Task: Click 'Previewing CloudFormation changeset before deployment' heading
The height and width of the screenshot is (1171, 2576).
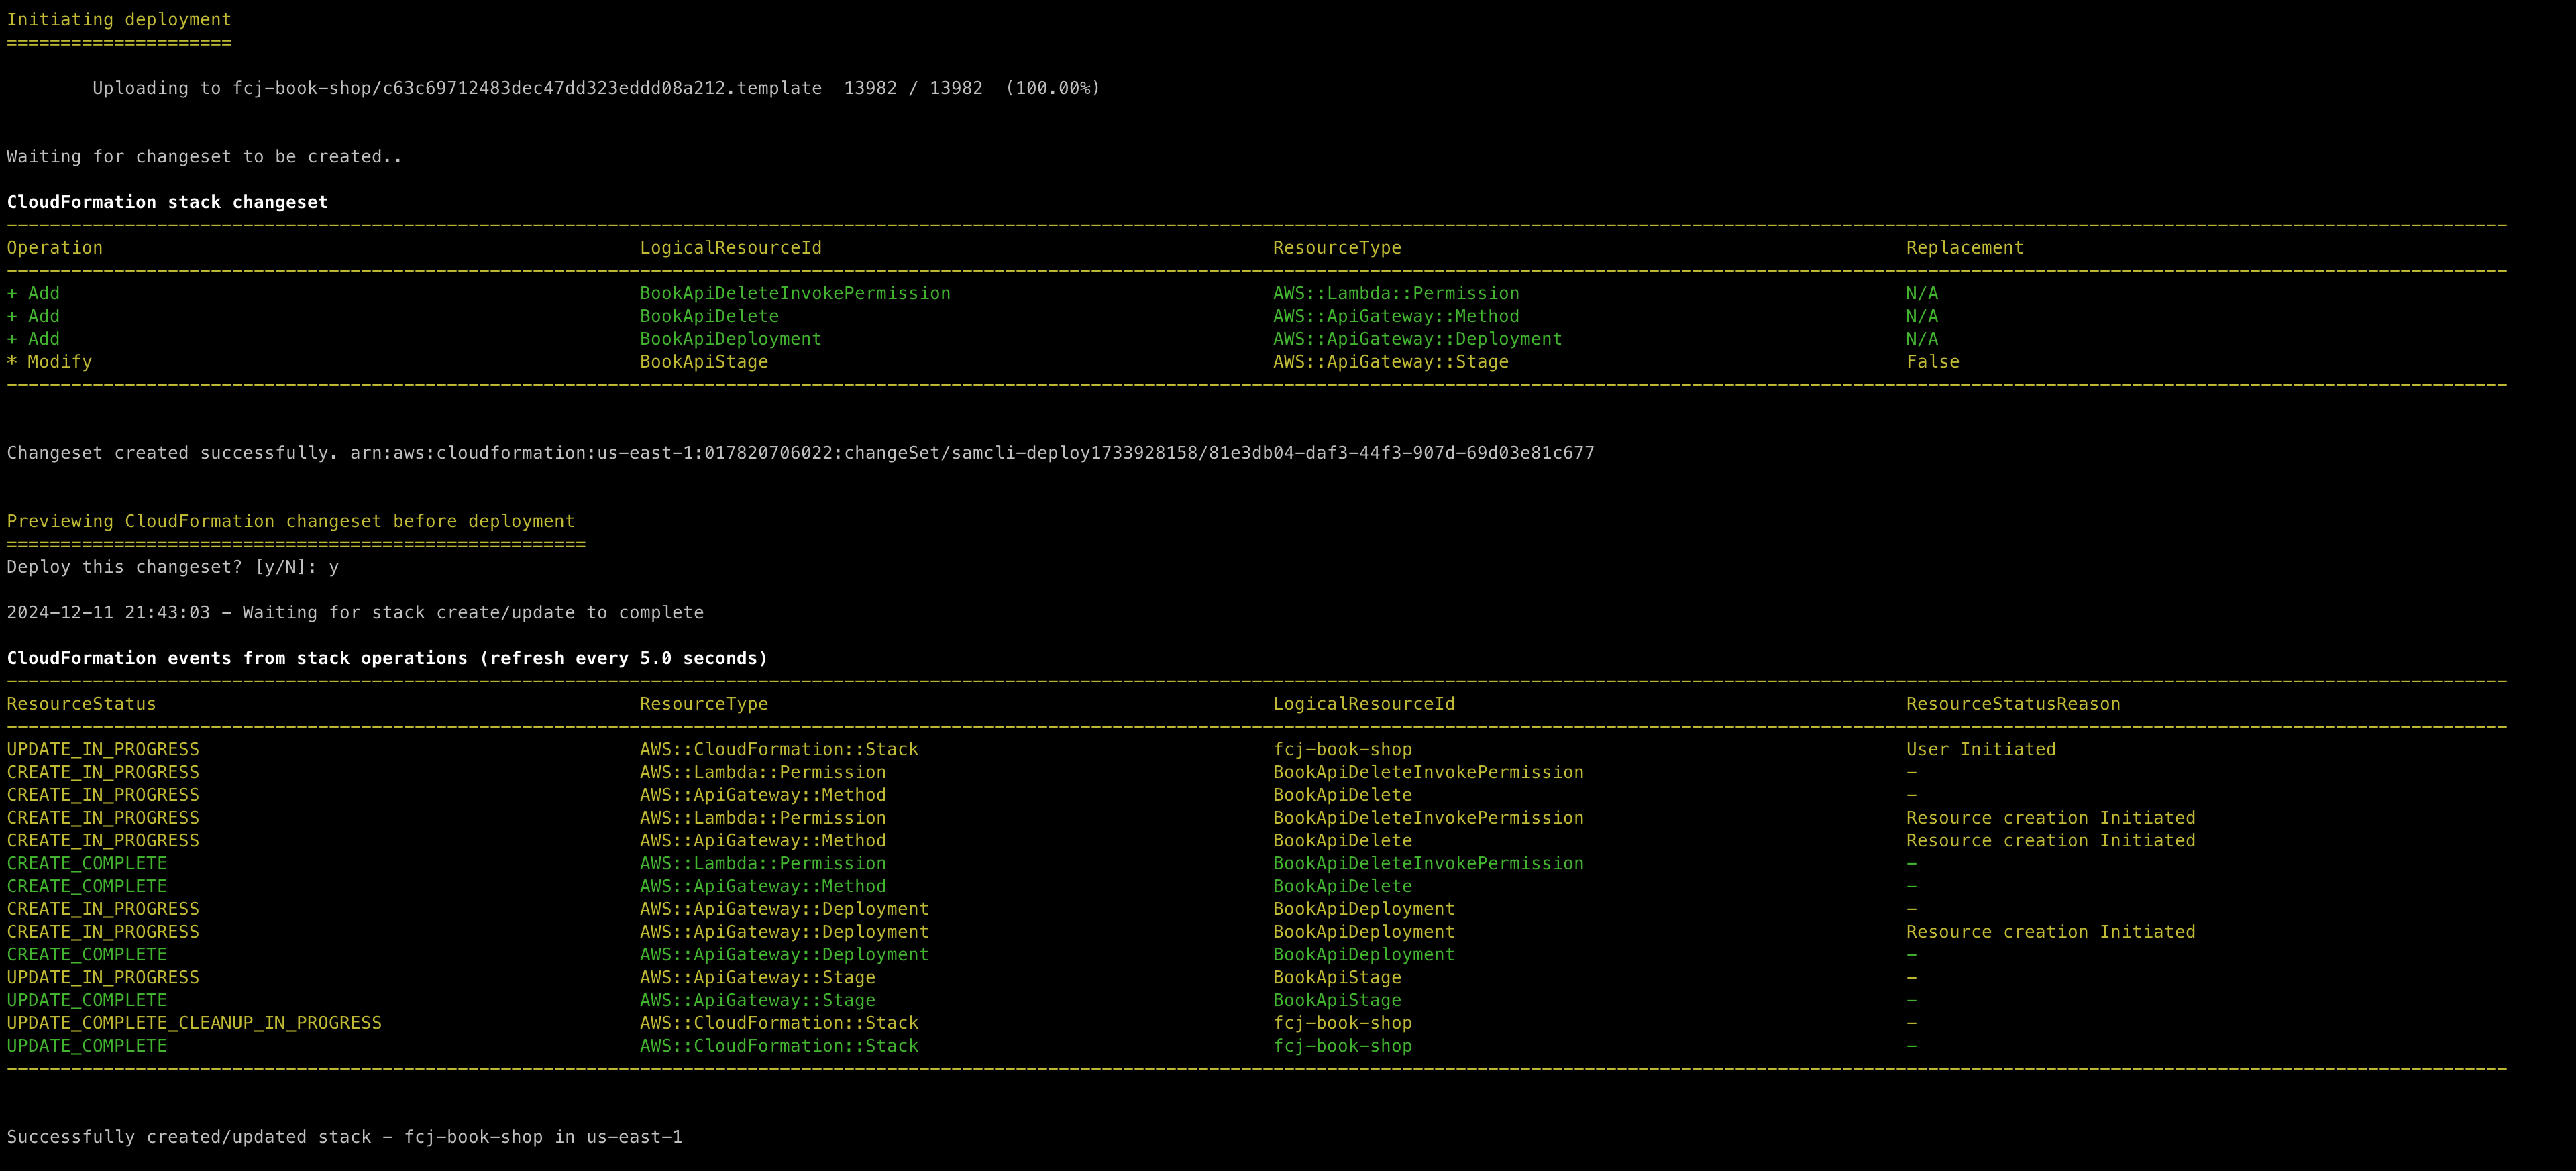Action: [x=291, y=522]
